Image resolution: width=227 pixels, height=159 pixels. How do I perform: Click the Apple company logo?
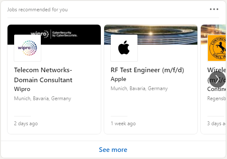point(124,48)
